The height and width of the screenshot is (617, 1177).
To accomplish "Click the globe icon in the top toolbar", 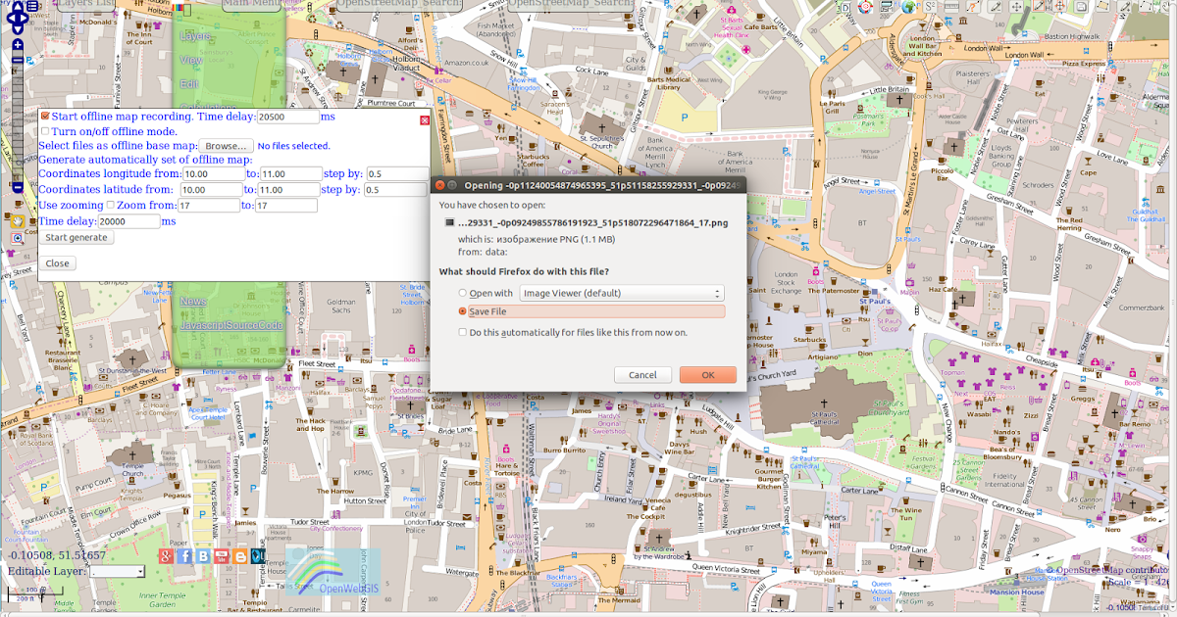I will (x=907, y=9).
